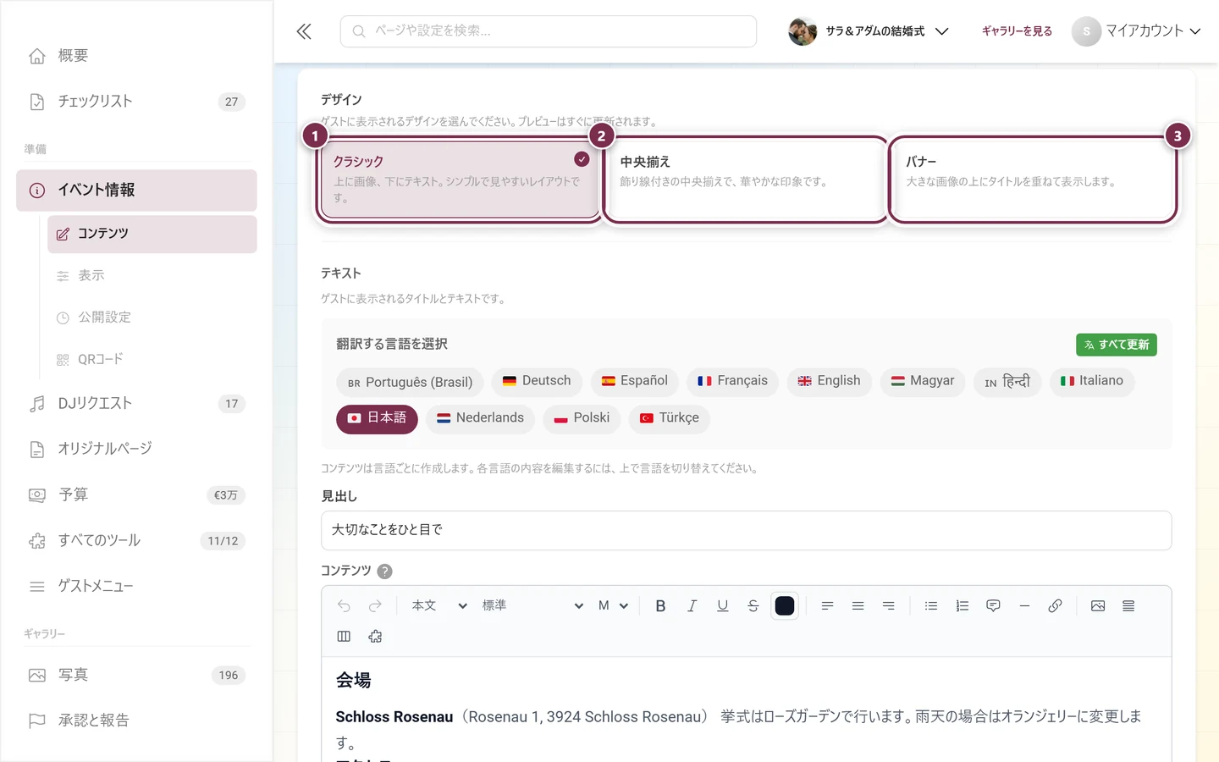Image resolution: width=1219 pixels, height=762 pixels.
Task: Open the 本文 paragraph style dropdown
Action: click(439, 605)
